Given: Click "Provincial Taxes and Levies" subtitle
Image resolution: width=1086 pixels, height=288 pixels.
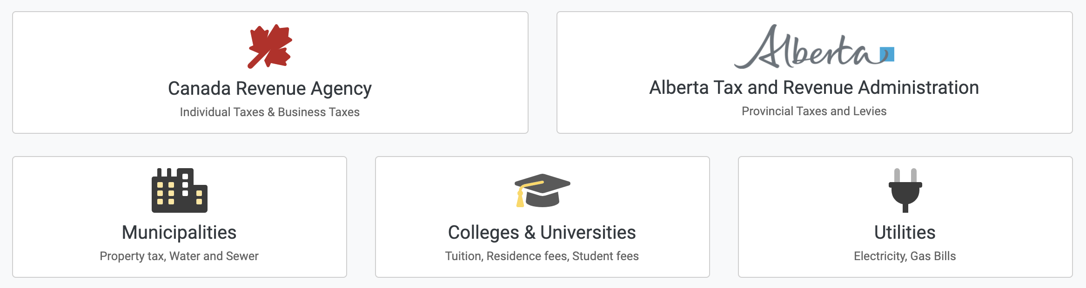Looking at the screenshot, I should coord(814,111).
